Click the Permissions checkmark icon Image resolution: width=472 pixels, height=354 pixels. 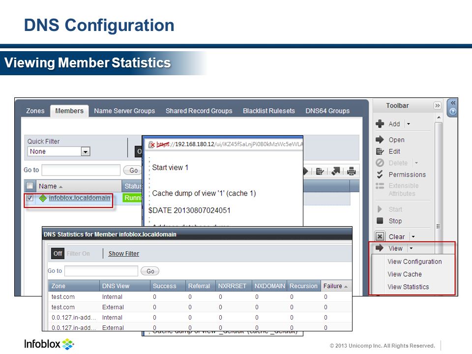380,174
